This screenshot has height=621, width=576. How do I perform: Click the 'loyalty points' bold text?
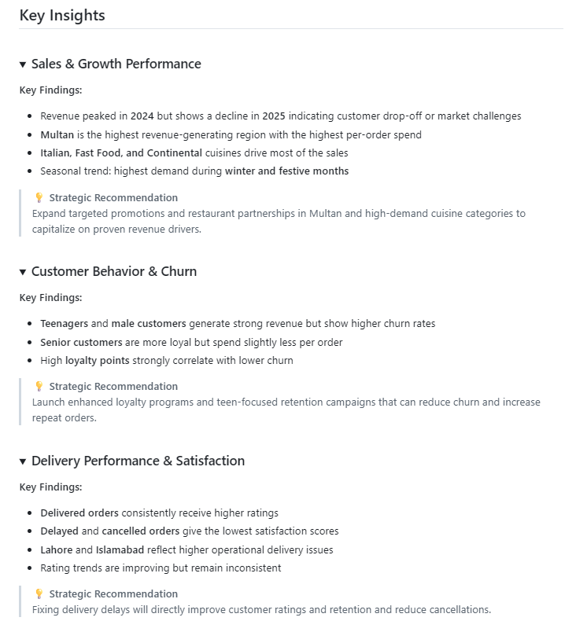click(x=98, y=360)
